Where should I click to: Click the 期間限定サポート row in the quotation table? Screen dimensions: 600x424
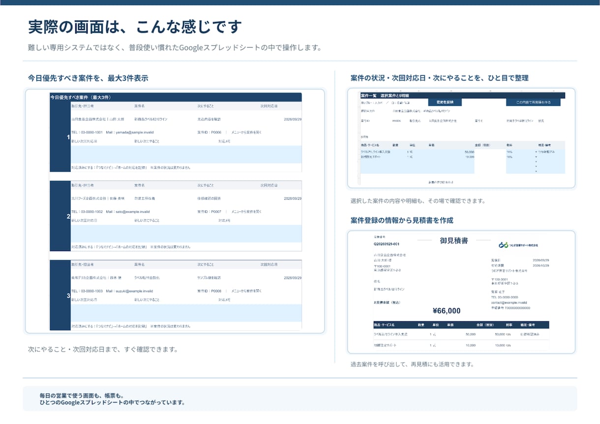(461, 346)
